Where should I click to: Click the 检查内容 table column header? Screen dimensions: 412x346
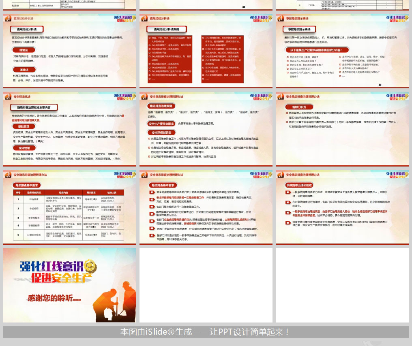[x=64, y=193]
